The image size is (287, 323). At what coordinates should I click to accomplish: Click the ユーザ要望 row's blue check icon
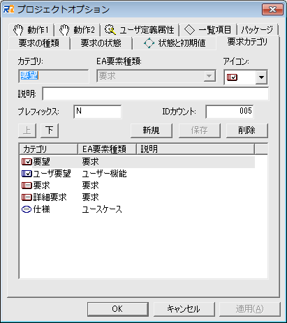27,174
